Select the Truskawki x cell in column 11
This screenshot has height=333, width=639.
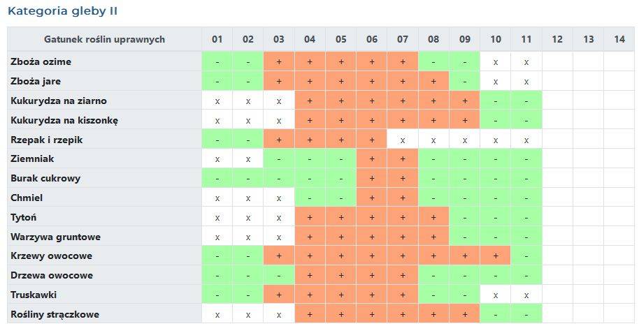pyautogui.click(x=526, y=295)
